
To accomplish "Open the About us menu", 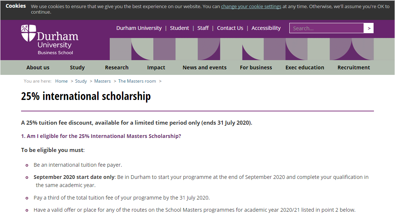I will [38, 68].
